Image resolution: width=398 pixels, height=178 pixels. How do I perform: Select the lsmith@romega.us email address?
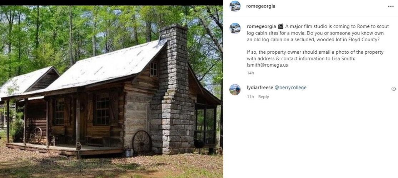267,65
